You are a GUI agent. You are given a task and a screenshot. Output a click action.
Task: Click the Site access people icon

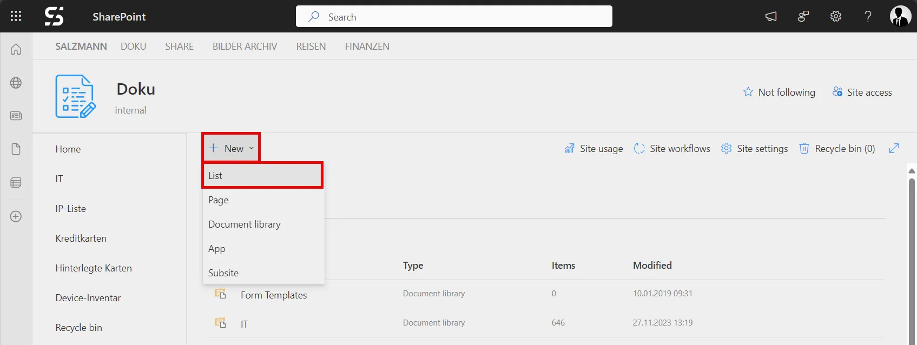point(837,92)
